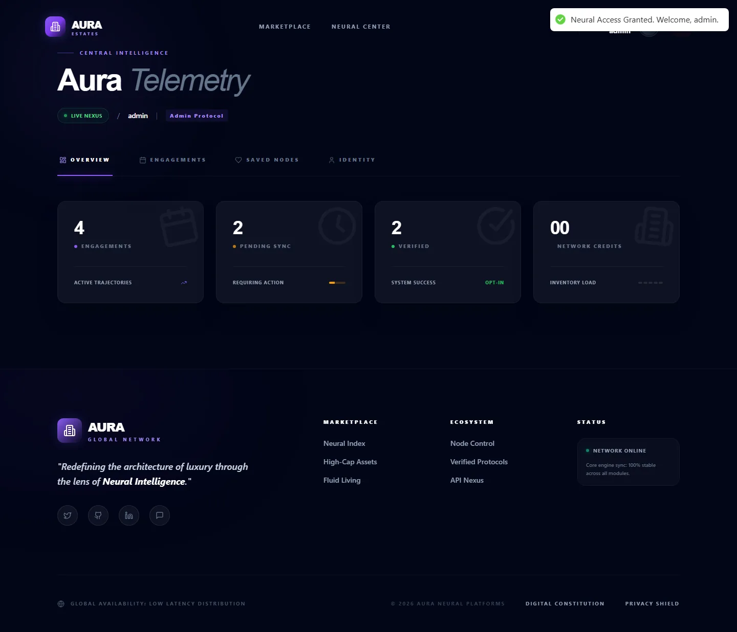737x632 pixels.
Task: Click the OPT-IN label on Verified card
Action: [494, 283]
